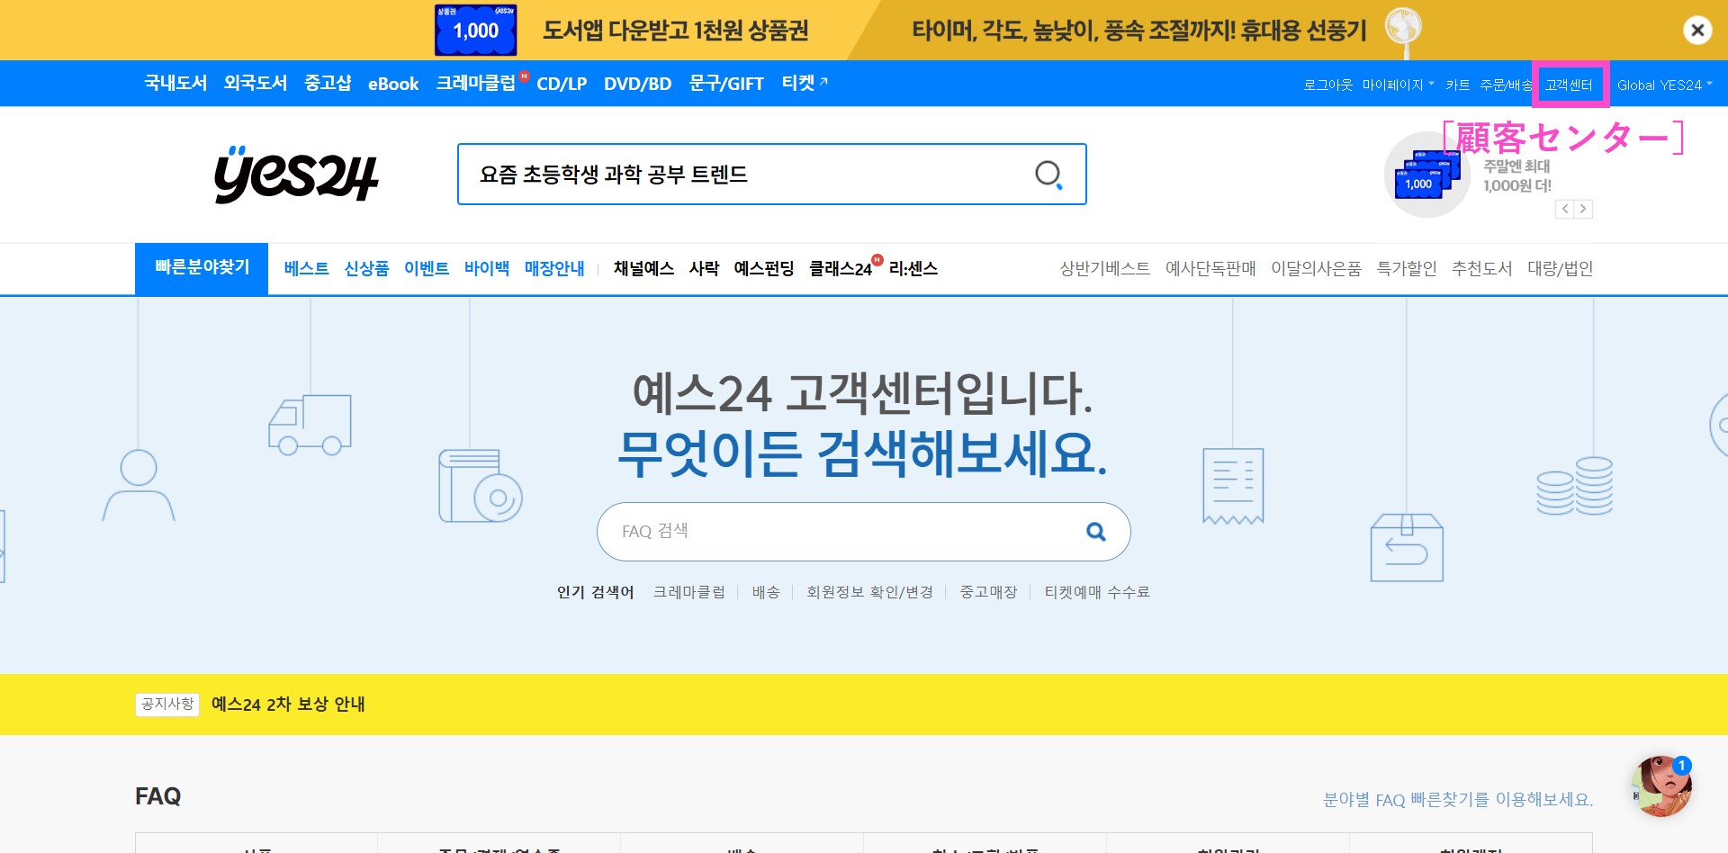Open the 1,000 won voucher banner
1728x853 pixels.
pyautogui.click(x=623, y=31)
